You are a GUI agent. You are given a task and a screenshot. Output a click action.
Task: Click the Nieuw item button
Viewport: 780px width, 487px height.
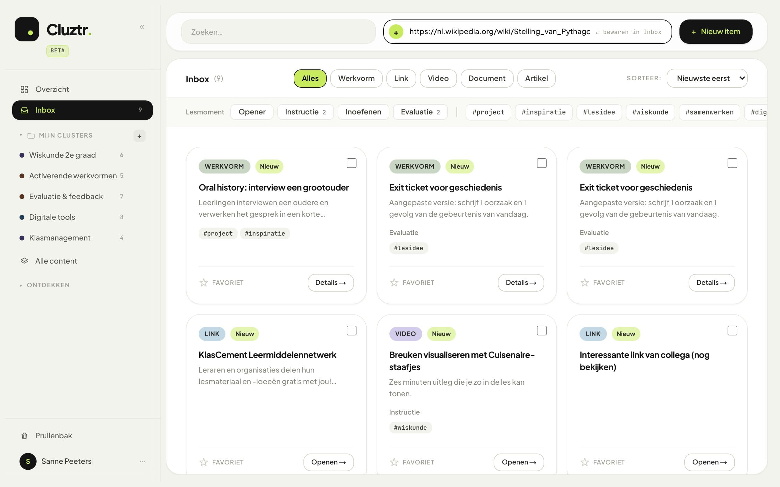pos(715,32)
